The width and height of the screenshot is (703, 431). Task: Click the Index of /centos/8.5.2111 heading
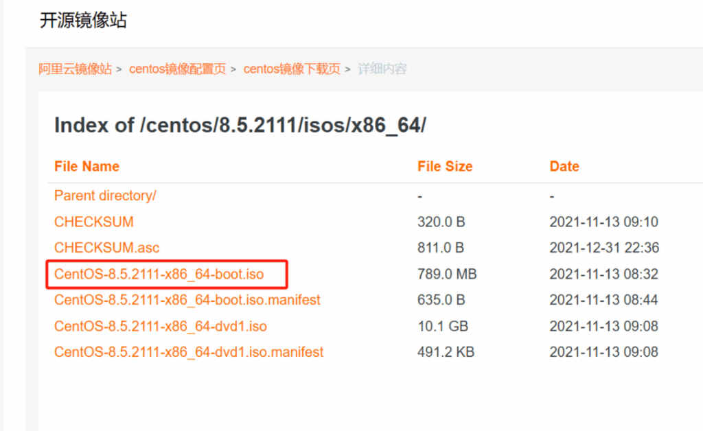[240, 126]
